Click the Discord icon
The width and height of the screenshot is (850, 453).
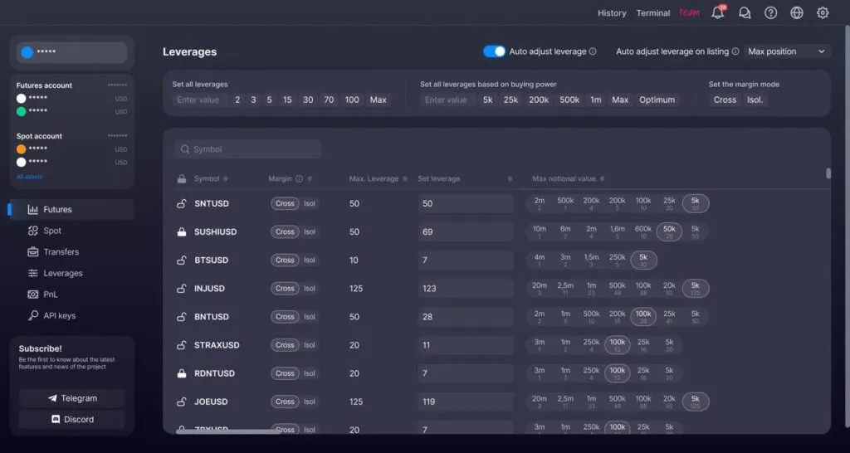[56, 420]
